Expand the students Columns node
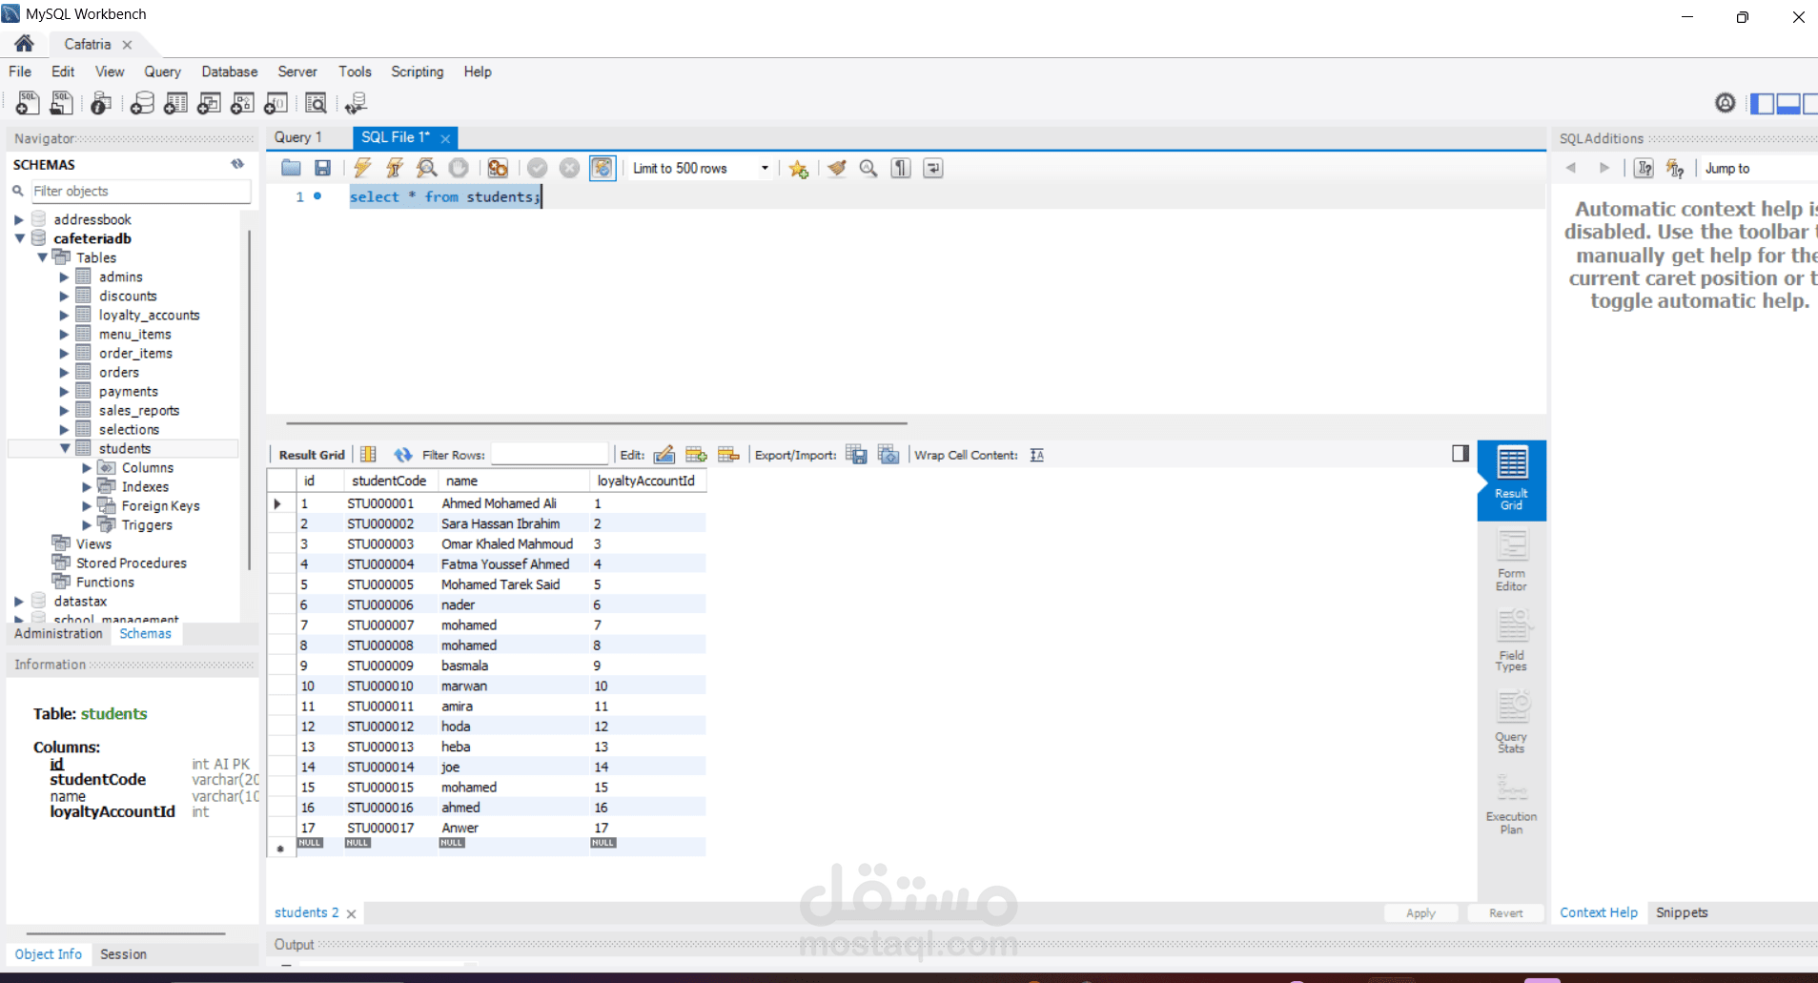The width and height of the screenshot is (1818, 983). point(87,467)
